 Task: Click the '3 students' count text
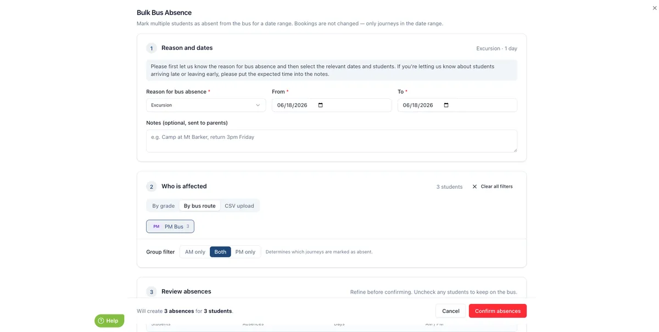coord(449,187)
